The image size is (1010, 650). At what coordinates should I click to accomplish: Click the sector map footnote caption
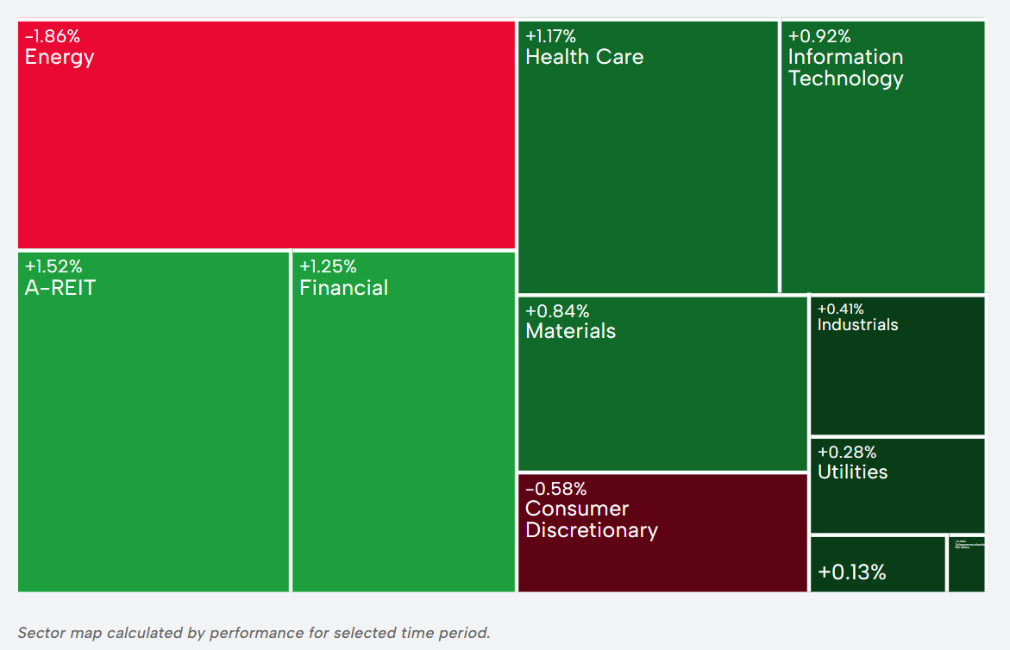pyautogui.click(x=254, y=633)
